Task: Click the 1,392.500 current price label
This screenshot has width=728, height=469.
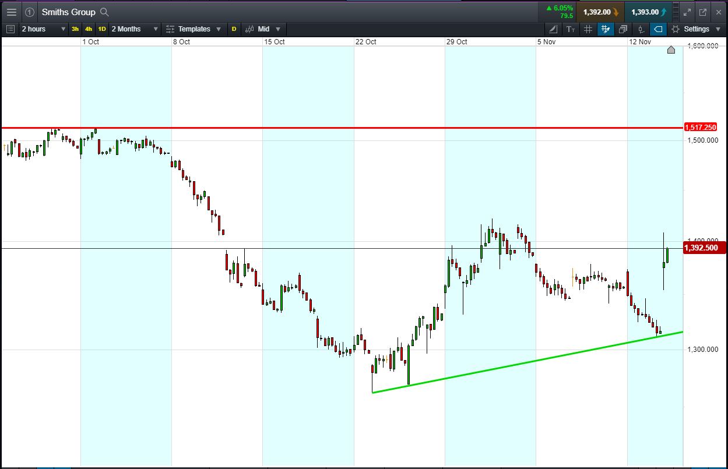Action: click(704, 248)
